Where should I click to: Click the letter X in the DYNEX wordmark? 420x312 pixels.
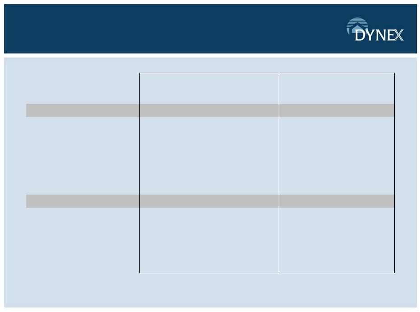click(399, 35)
